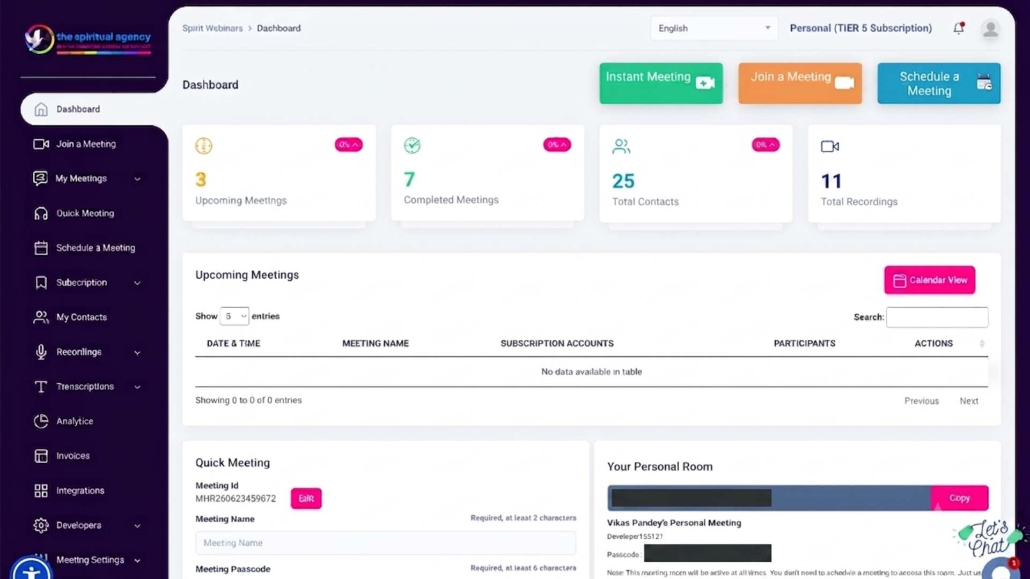
Task: Click the Analytics pie chart icon
Action: pyautogui.click(x=41, y=421)
